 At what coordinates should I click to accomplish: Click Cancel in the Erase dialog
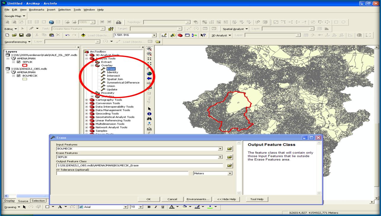(172, 199)
